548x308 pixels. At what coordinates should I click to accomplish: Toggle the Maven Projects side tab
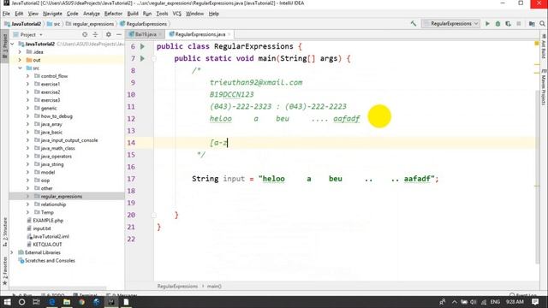(544, 87)
